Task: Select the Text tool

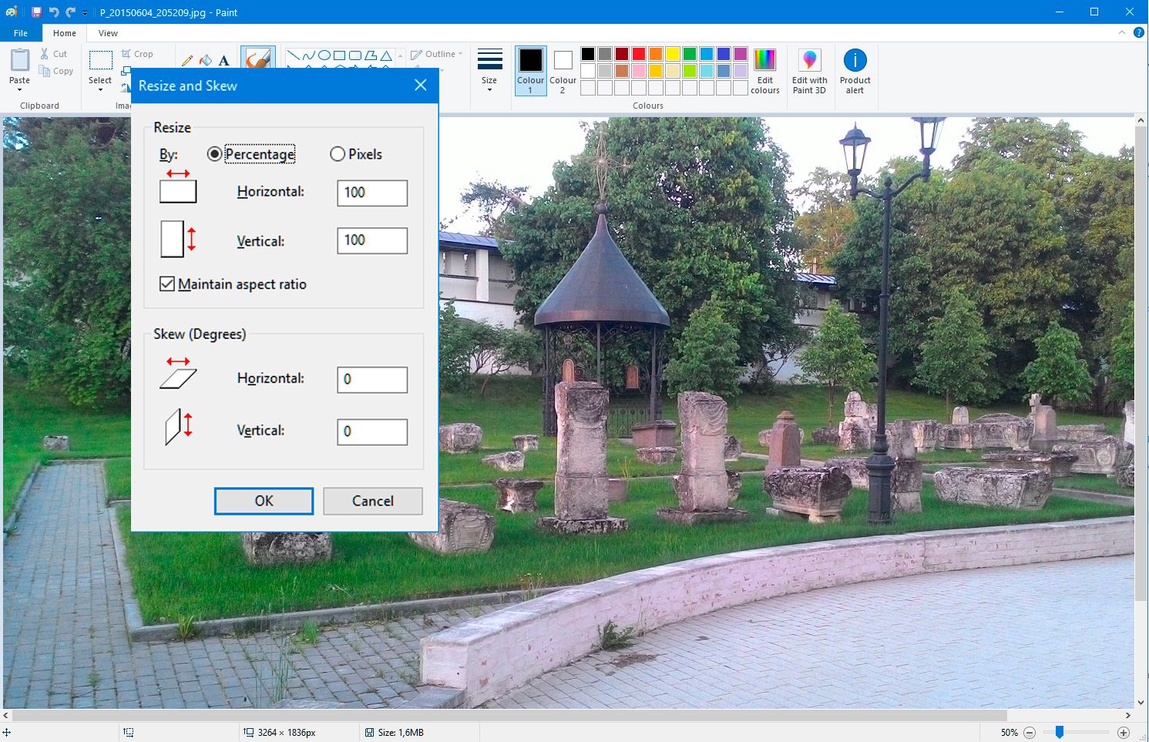Action: click(x=223, y=60)
